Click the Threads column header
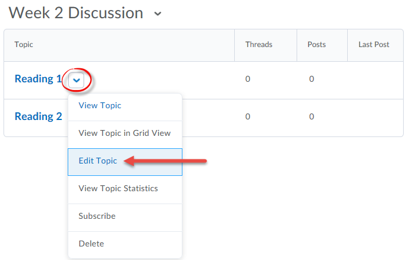This screenshot has width=409, height=260. (x=259, y=45)
